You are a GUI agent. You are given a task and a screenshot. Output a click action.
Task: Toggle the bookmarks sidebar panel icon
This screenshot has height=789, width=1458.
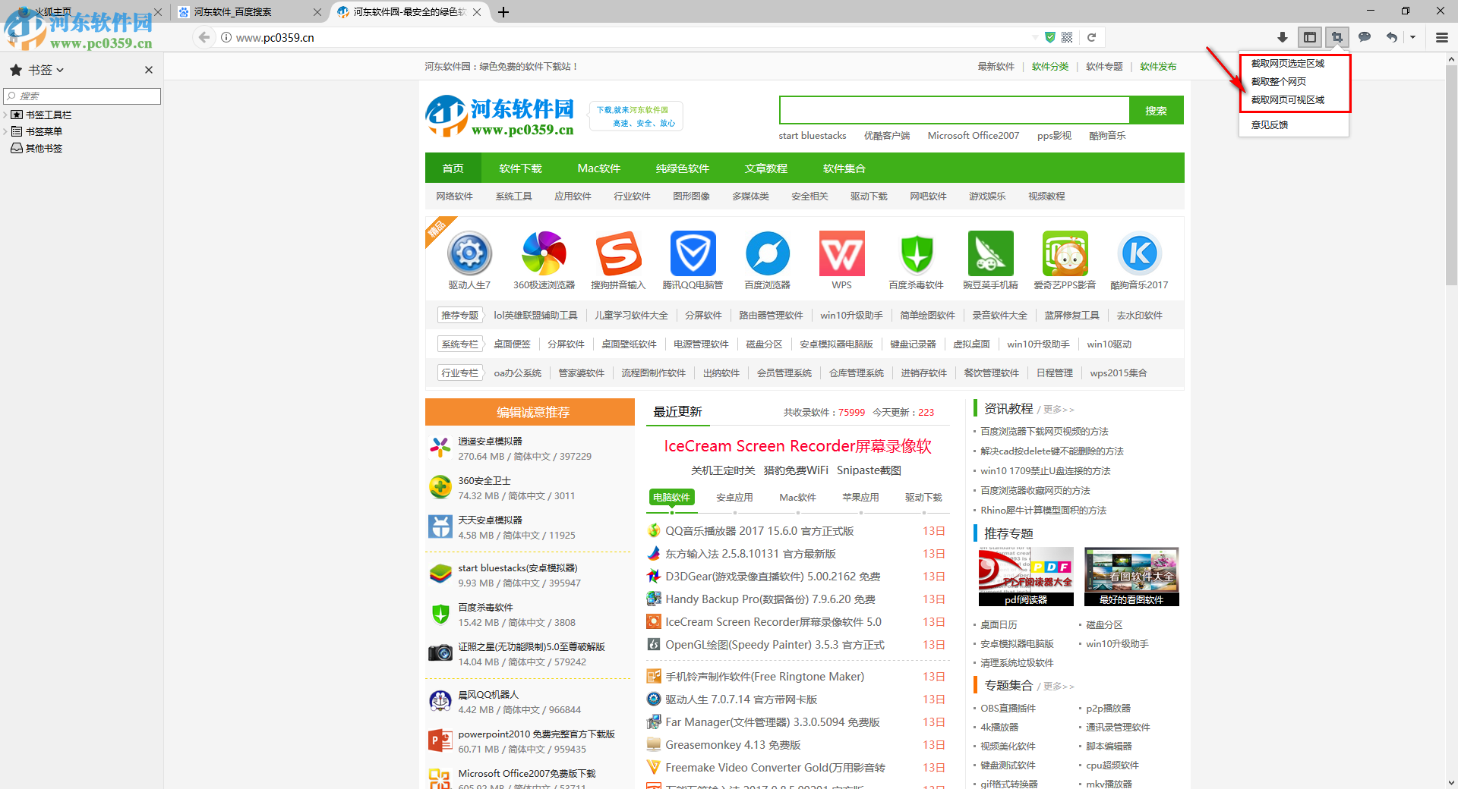(1309, 37)
